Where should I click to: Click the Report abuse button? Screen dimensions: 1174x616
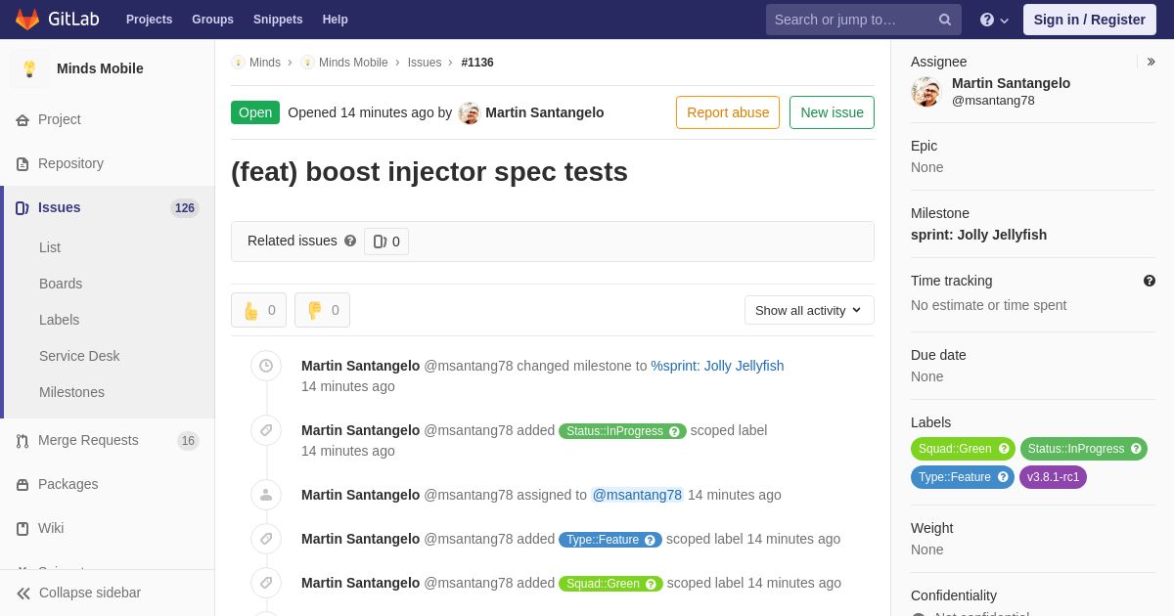tap(728, 112)
